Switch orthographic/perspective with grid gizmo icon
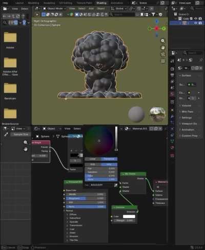Viewport: 205px width, 250px height. tap(163, 61)
